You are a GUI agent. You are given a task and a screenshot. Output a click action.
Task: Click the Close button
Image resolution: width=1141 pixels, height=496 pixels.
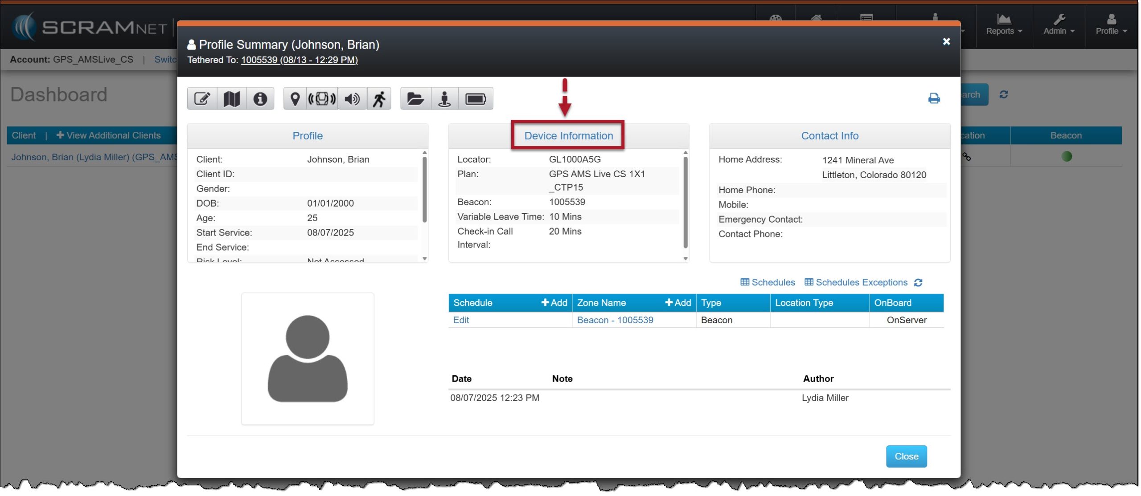click(x=906, y=456)
